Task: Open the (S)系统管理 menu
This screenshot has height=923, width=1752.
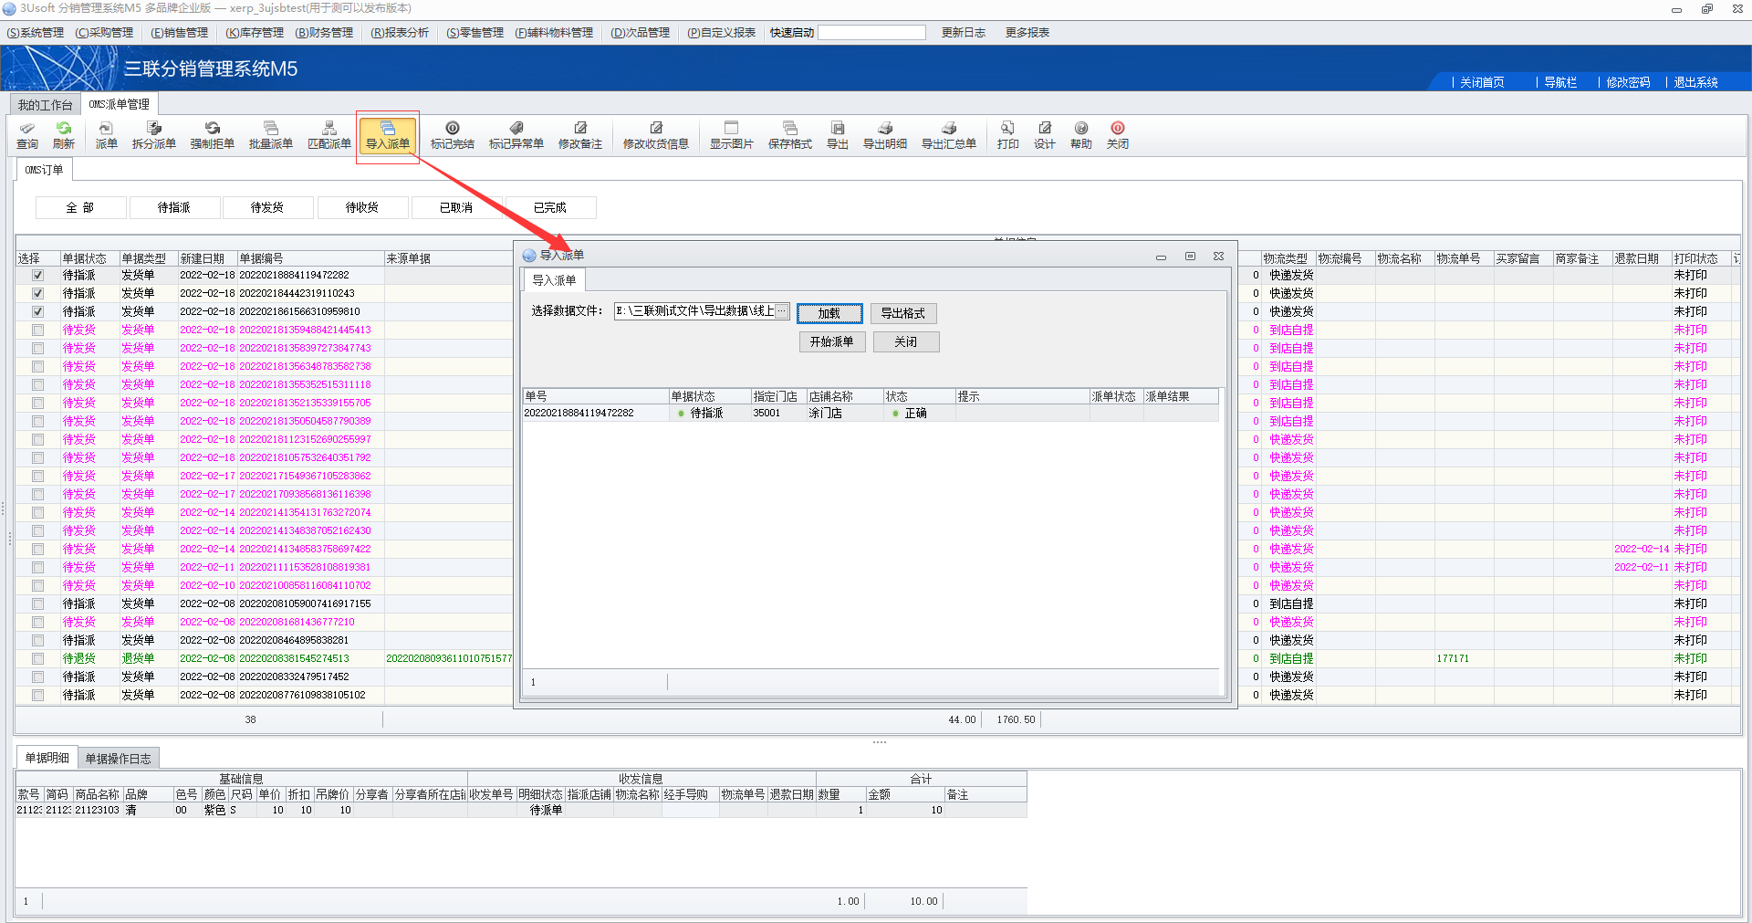Action: tap(35, 33)
